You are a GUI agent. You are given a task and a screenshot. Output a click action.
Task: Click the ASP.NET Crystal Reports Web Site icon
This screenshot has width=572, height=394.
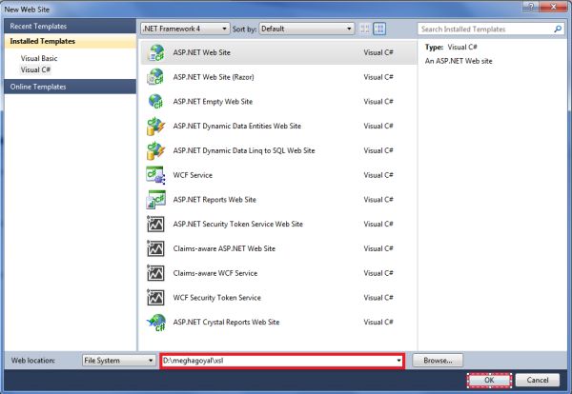pos(155,323)
